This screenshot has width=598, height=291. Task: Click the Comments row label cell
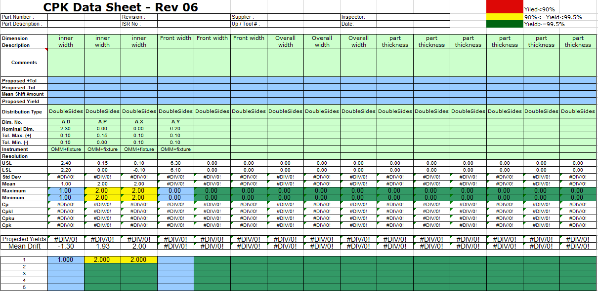pos(24,63)
